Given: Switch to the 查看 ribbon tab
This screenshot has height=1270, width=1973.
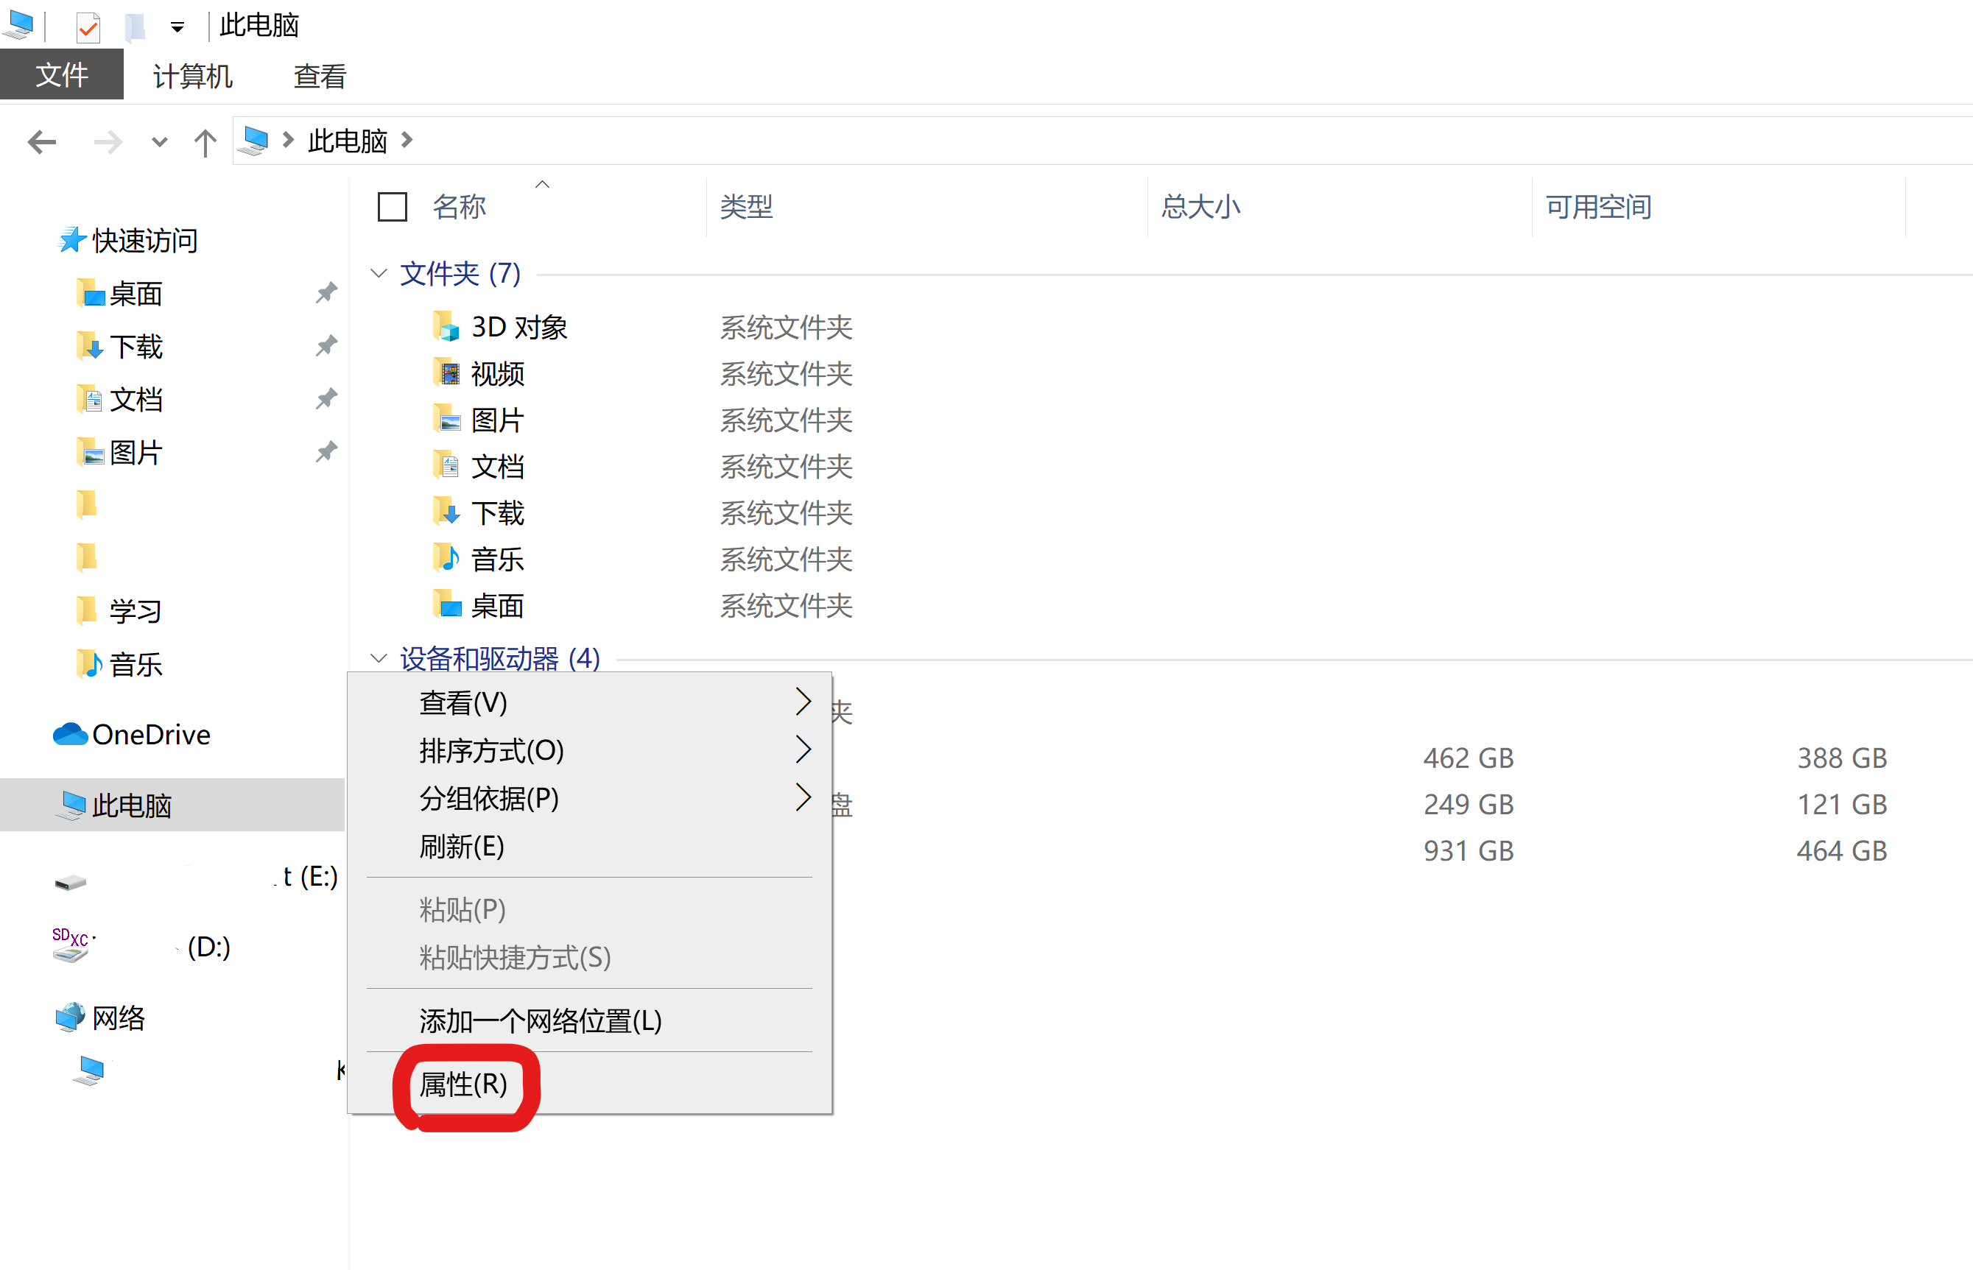Looking at the screenshot, I should (x=320, y=76).
